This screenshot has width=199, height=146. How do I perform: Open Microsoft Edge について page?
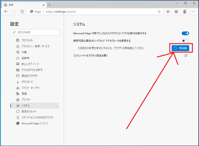34,123
